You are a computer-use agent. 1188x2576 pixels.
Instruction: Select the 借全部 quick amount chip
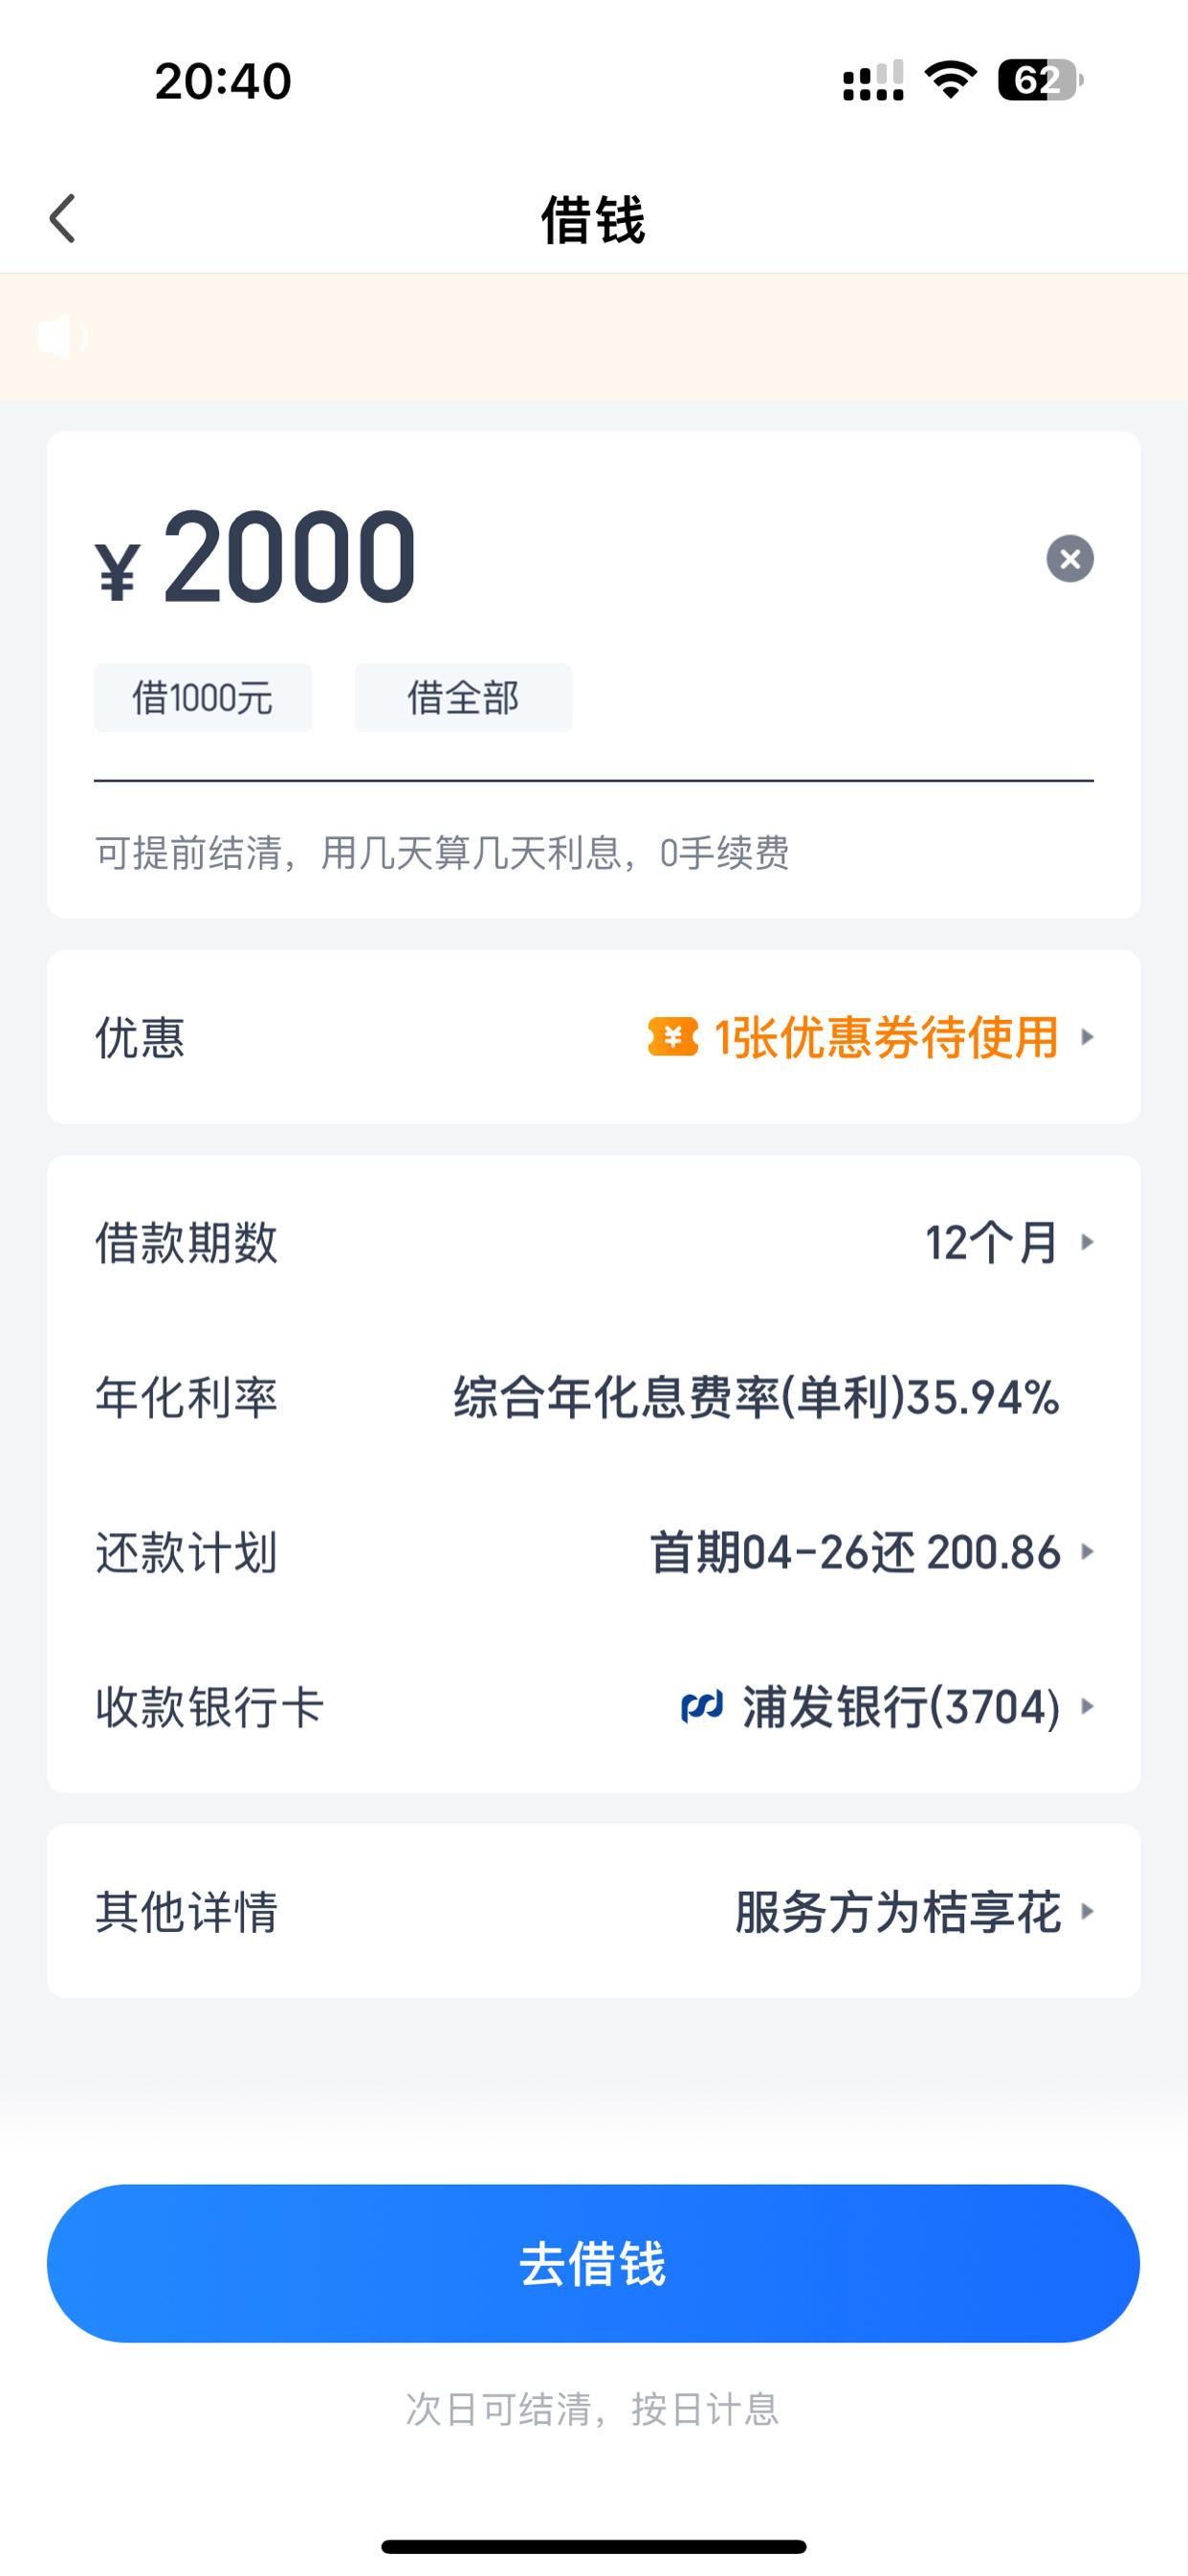463,698
